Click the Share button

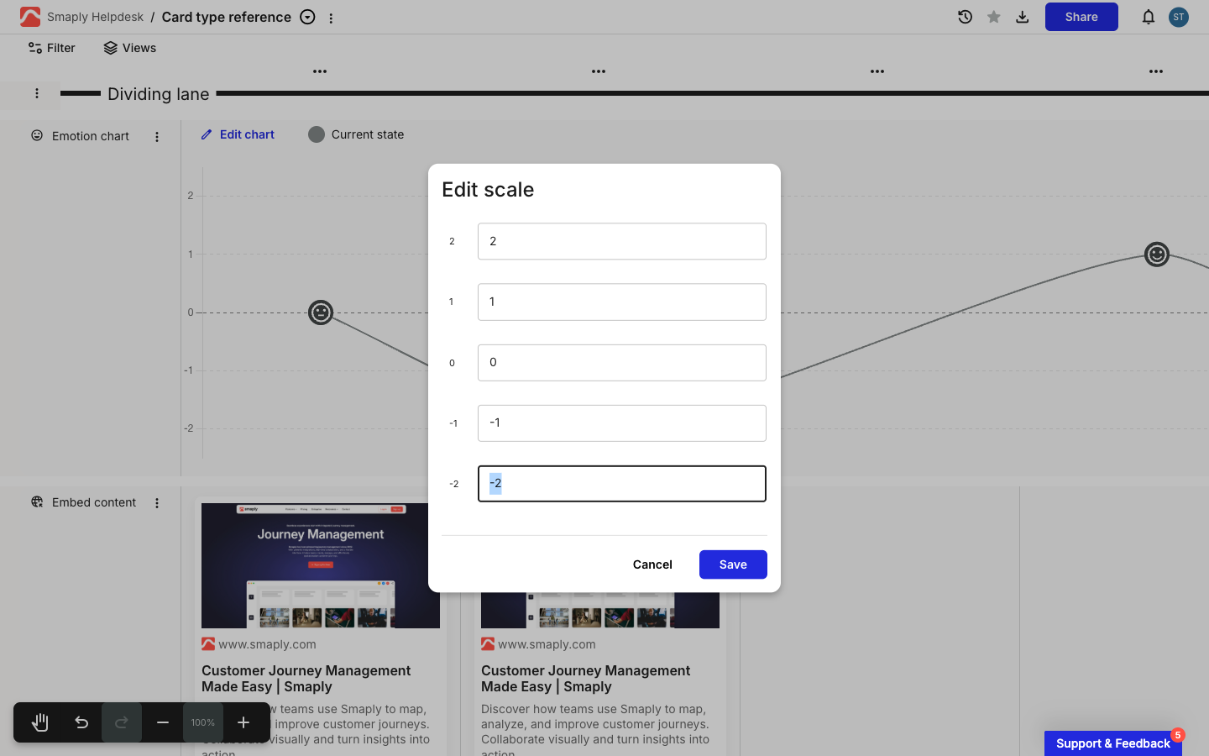[x=1081, y=17]
